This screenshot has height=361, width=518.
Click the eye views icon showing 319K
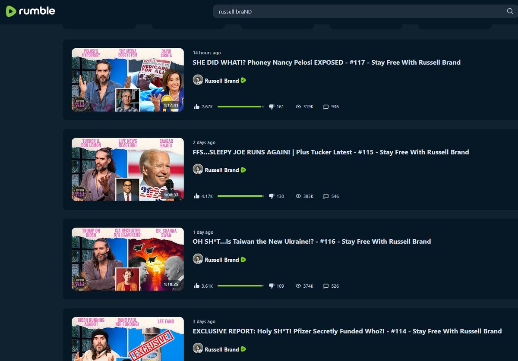pyautogui.click(x=298, y=107)
